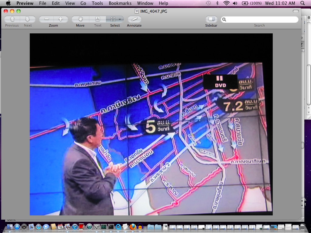Launch App Store from the Dock
Screen dimensions: 311x233
pyautogui.click(x=17, y=227)
